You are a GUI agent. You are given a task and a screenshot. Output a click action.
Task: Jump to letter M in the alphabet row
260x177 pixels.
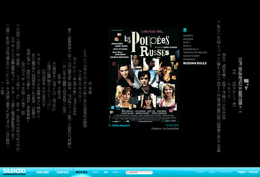pos(69,88)
